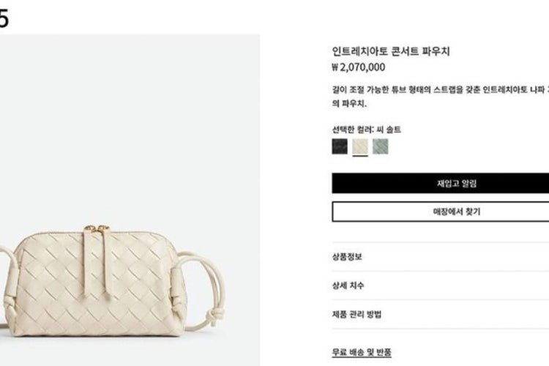Choose the cream 씨 솔트 color swatch
This screenshot has height=366, width=549.
tap(360, 146)
